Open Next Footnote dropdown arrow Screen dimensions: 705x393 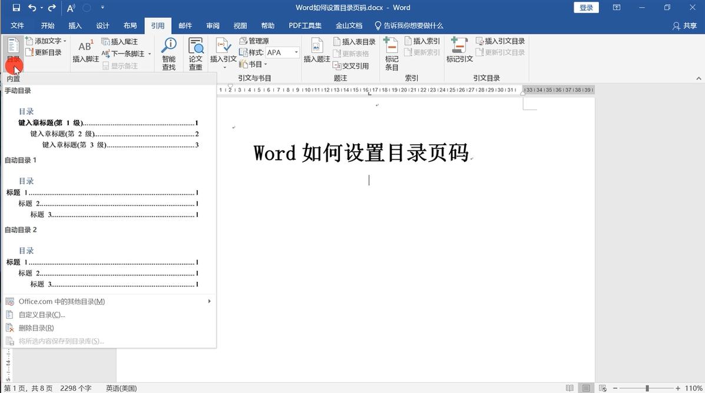pos(149,54)
